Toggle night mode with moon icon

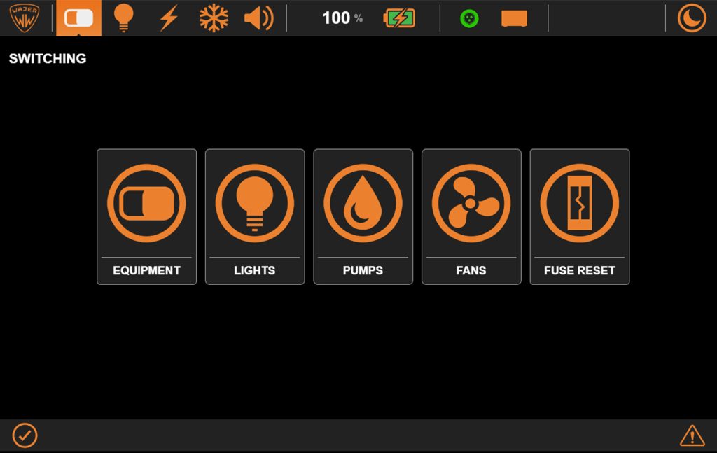pos(692,18)
